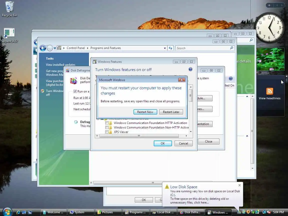Click the Disk Defragmenter title icon
This screenshot has width=288, height=216.
[67, 70]
